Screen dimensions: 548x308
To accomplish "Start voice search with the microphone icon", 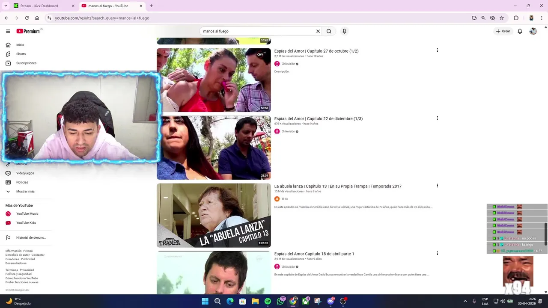I will 344,31.
